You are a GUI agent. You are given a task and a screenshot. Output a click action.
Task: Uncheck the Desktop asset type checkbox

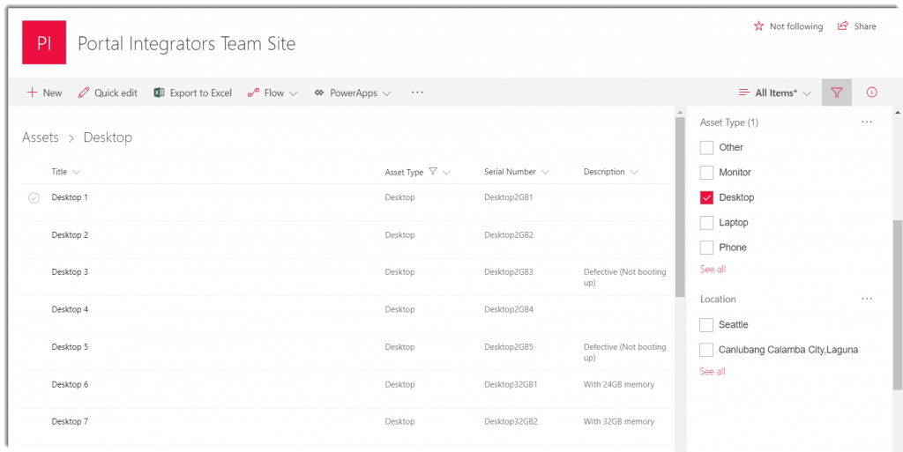point(706,197)
